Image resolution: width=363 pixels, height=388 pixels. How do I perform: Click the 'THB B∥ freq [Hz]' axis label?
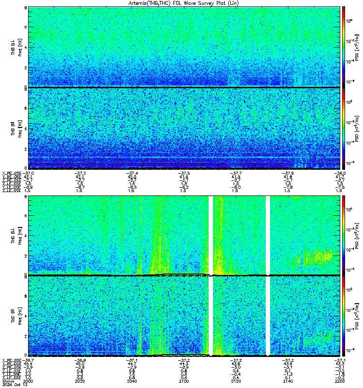point(16,129)
